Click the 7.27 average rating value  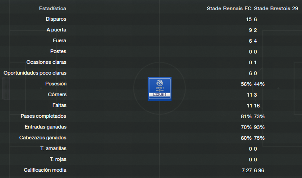pos(247,170)
